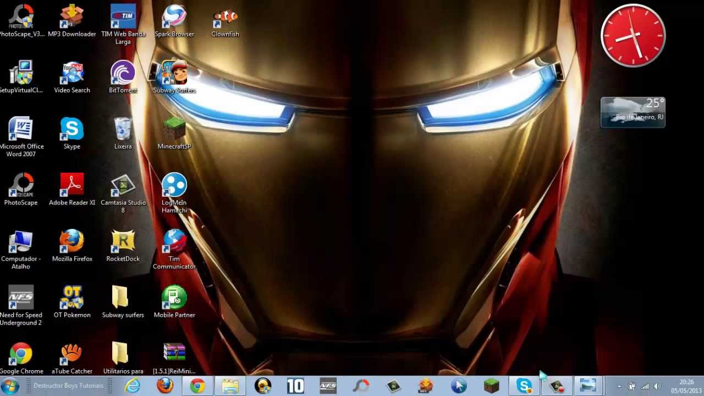Open Skype from the taskbar
The width and height of the screenshot is (704, 396).
[524, 386]
